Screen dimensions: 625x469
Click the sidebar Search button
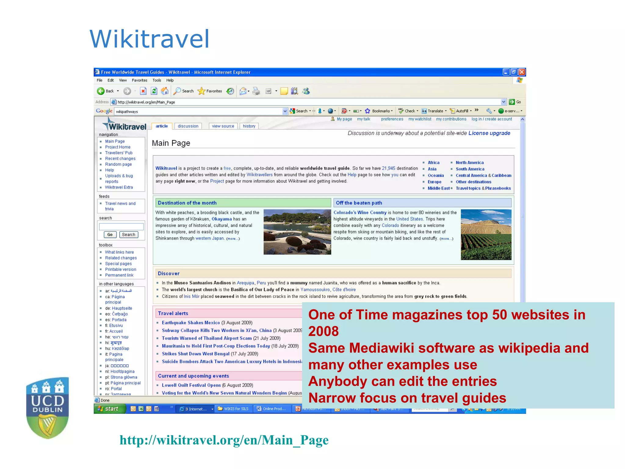click(x=128, y=234)
